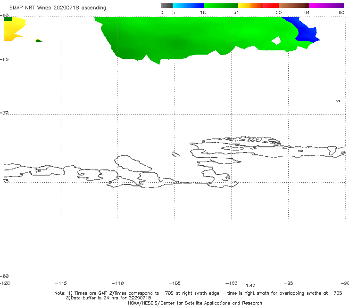The height and width of the screenshot is (306, 349).
Task: Click the longitude label '-115'
Action: pyautogui.click(x=61, y=283)
